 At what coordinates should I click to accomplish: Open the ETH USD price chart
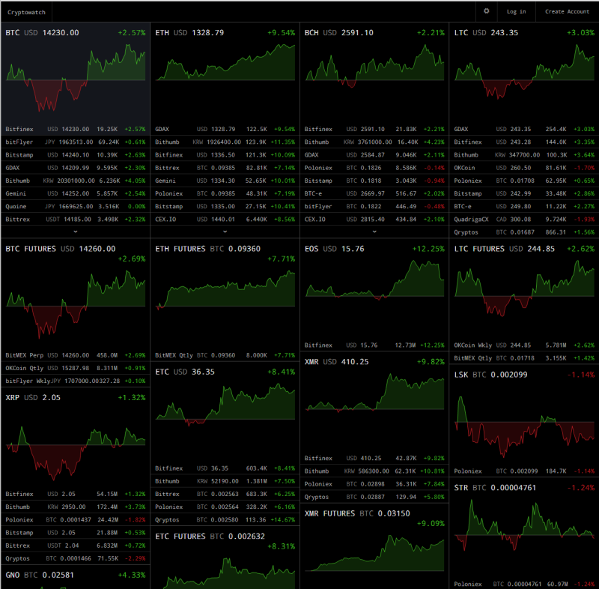click(225, 62)
